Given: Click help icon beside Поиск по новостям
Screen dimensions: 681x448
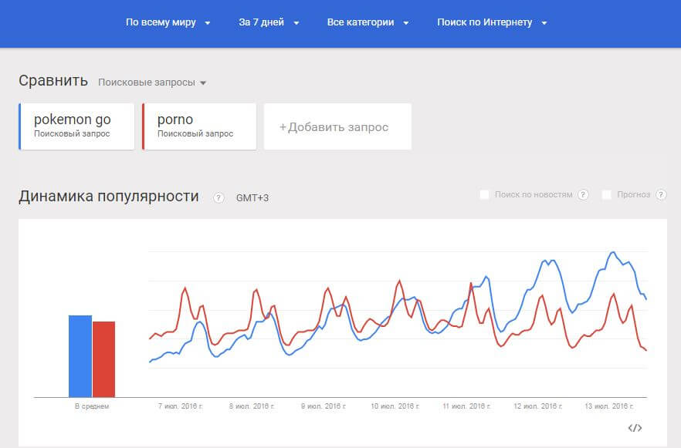Looking at the screenshot, I should coord(583,195).
